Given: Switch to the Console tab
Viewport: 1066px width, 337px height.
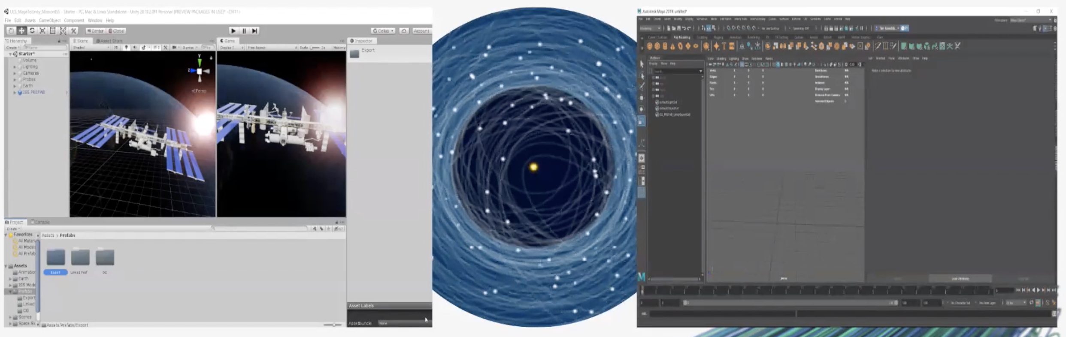Looking at the screenshot, I should click(x=40, y=222).
